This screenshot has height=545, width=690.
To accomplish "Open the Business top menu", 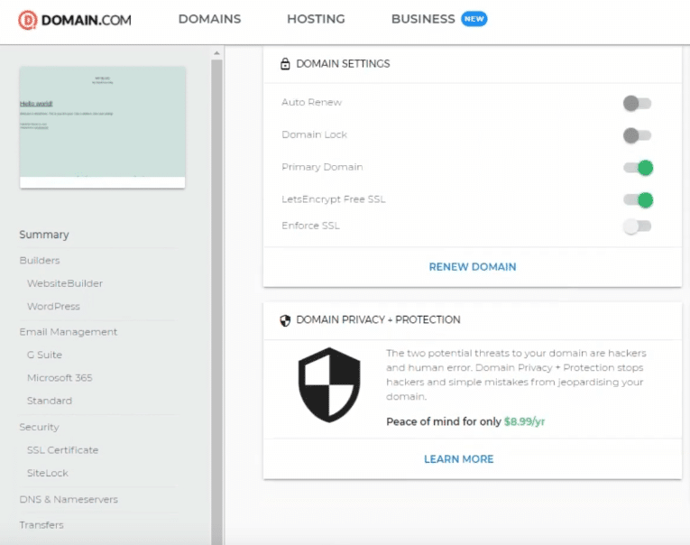I will pyautogui.click(x=423, y=19).
